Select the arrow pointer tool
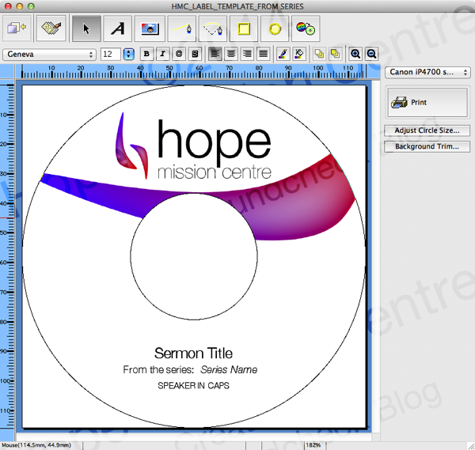 coord(86,29)
